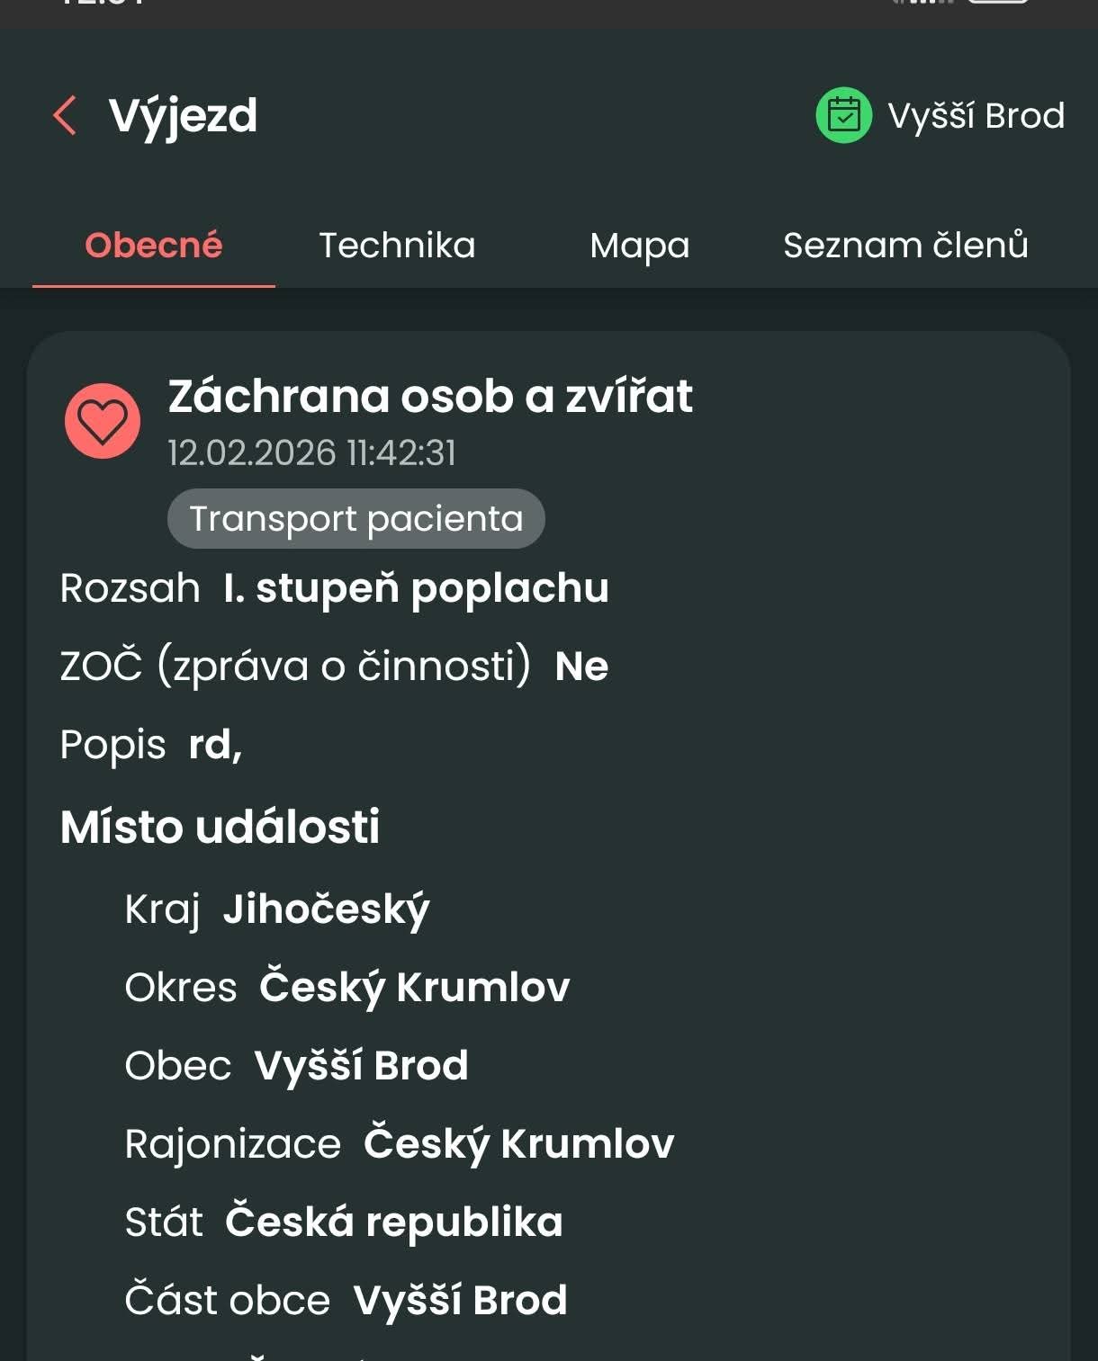Screen dimensions: 1098x1361
Task: Select the Kraj Jihočeský row
Action: click(x=277, y=909)
